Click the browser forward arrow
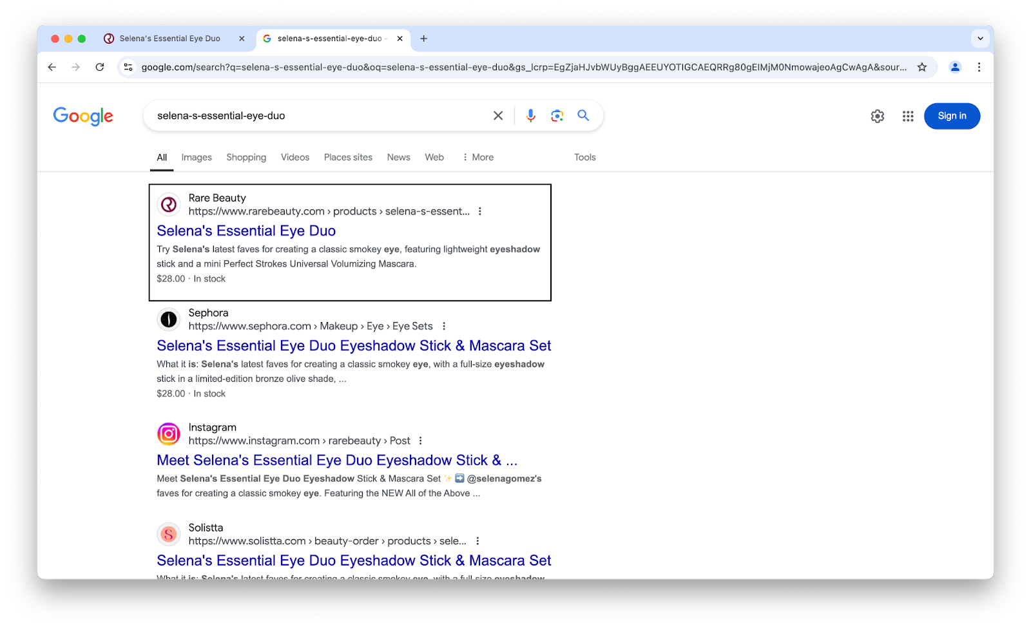Viewport: 1031px width, 628px height. [75, 67]
